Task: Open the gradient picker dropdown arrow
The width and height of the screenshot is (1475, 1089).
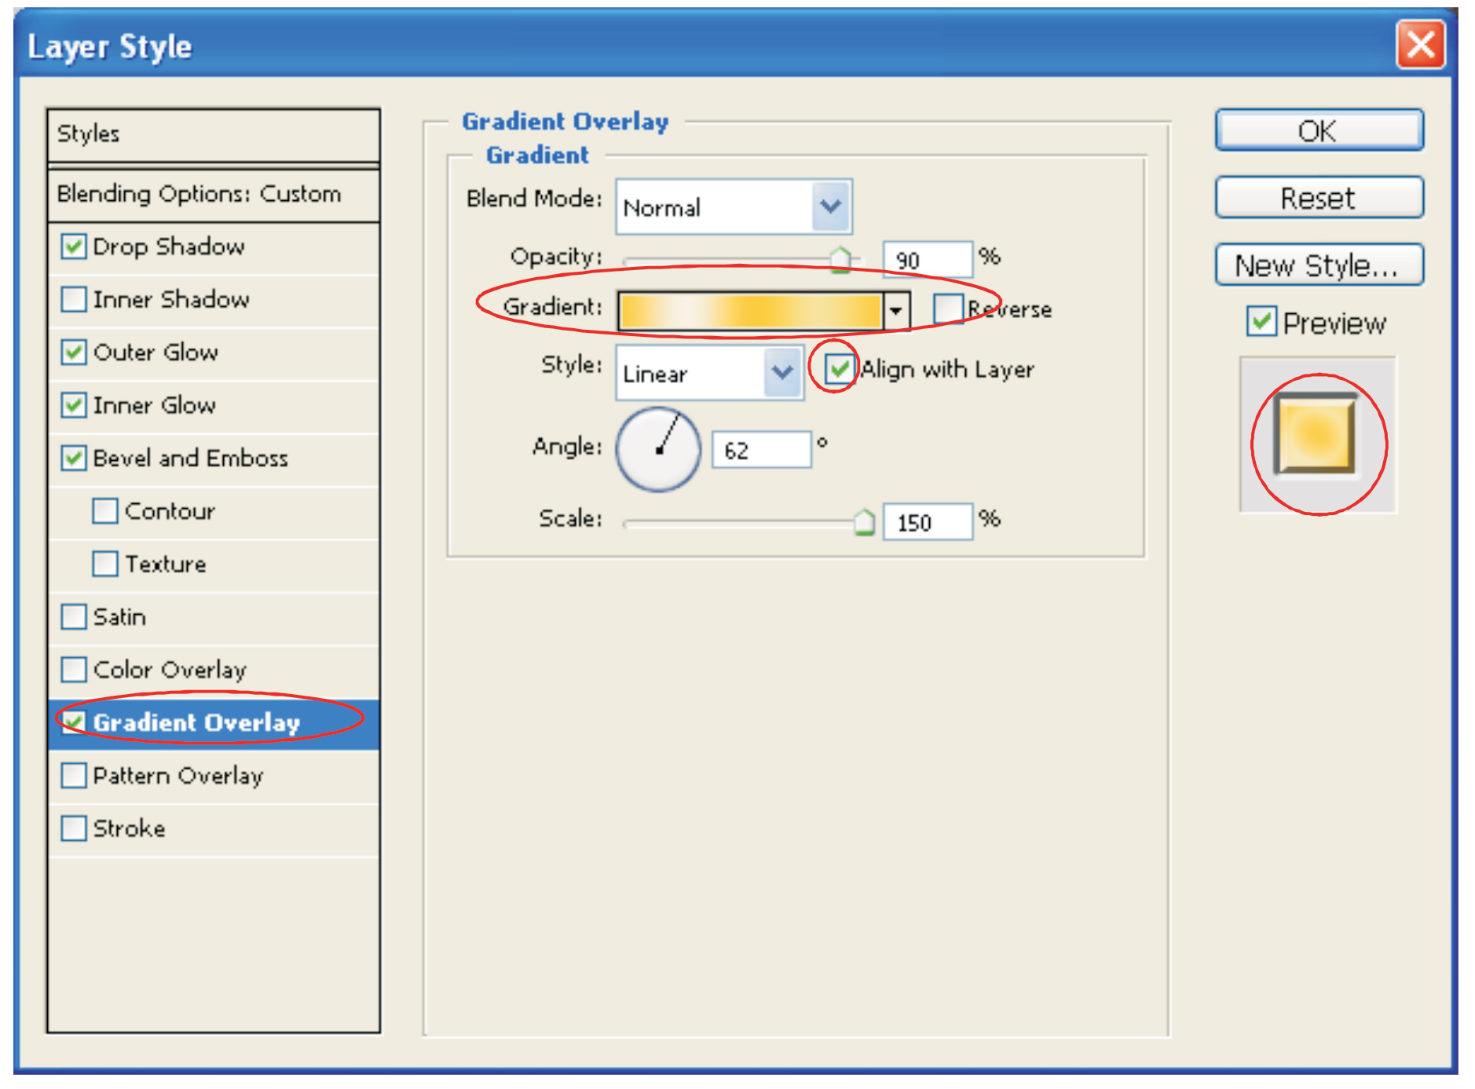Action: pos(895,310)
